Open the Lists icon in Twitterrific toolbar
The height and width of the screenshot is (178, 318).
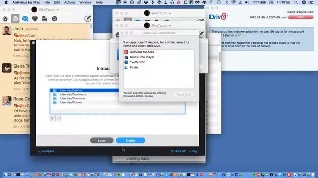coord(45,19)
